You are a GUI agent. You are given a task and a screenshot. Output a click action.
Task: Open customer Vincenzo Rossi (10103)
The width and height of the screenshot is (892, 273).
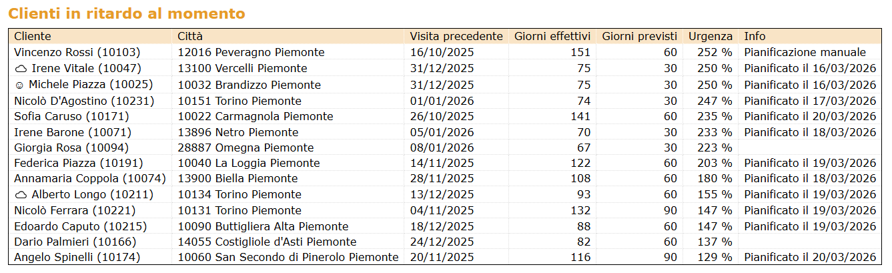(77, 52)
